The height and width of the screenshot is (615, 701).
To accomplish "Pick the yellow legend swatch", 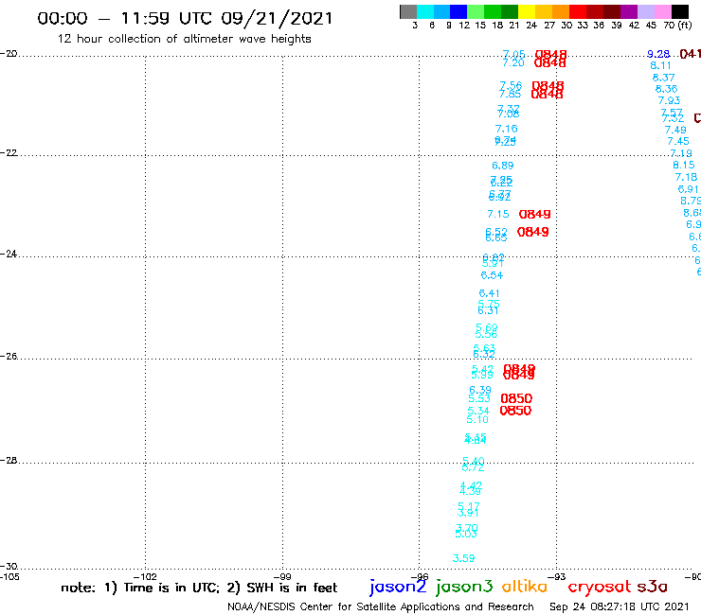I will 527,11.
